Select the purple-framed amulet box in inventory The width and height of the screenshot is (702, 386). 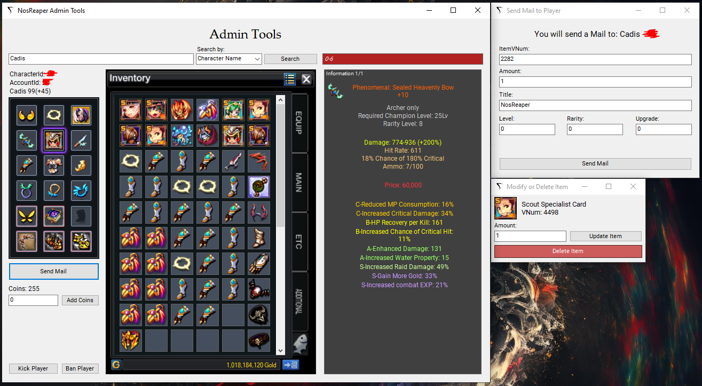pyautogui.click(x=259, y=186)
